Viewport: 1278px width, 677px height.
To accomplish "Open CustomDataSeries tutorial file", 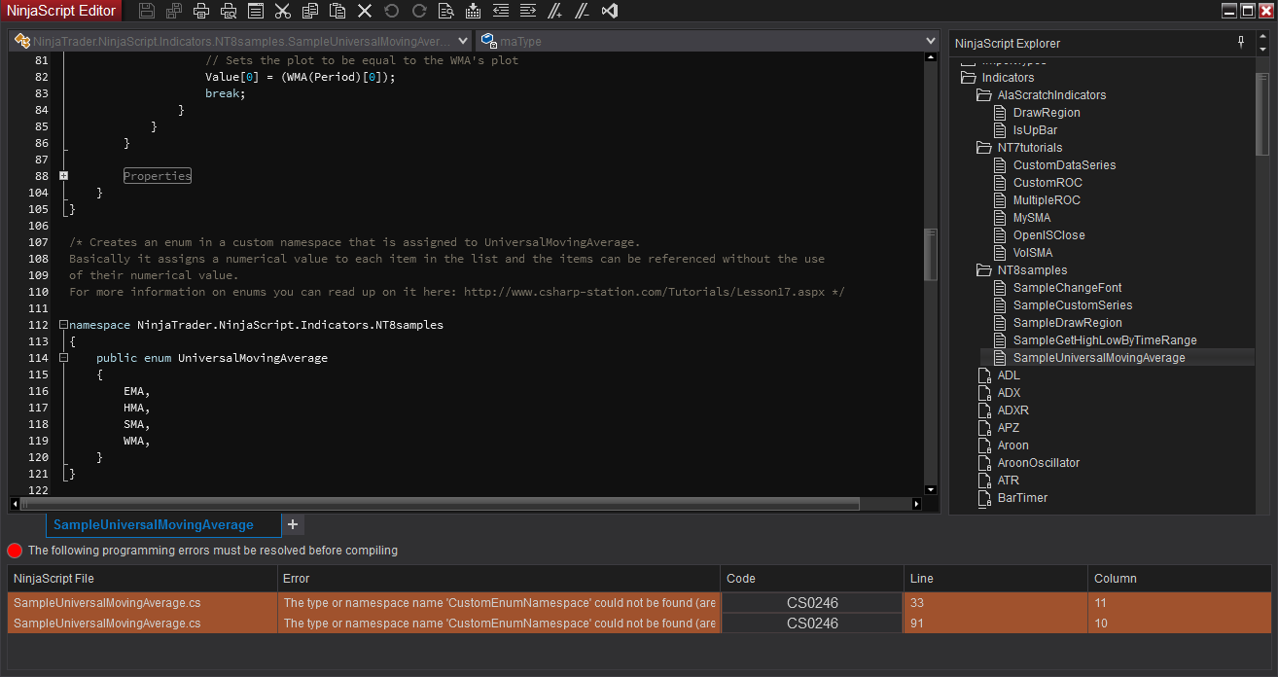I will (1064, 165).
